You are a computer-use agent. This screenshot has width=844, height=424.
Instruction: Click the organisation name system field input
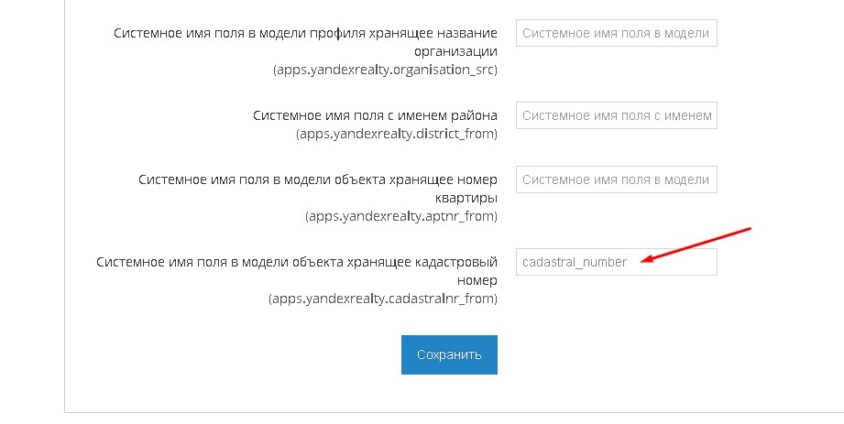[x=616, y=34]
